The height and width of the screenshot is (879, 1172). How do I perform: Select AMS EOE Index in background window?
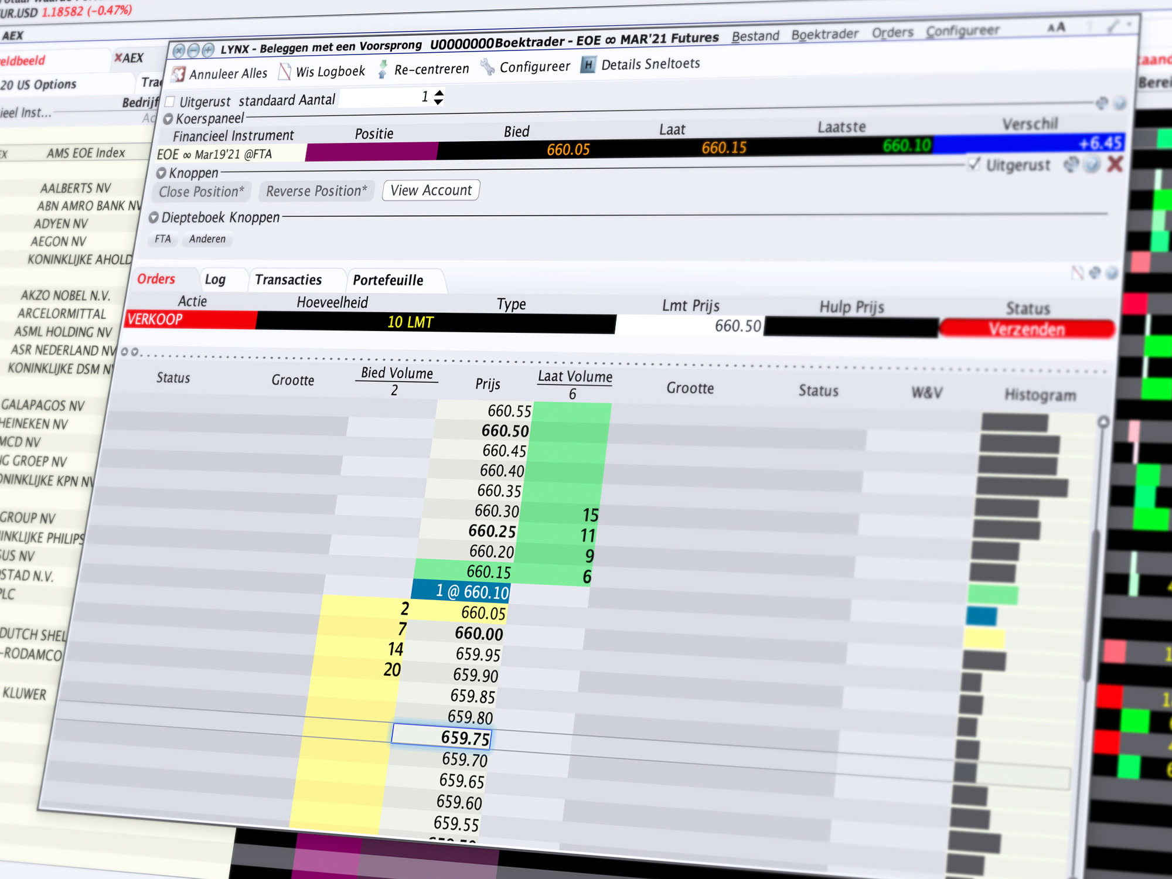click(86, 153)
